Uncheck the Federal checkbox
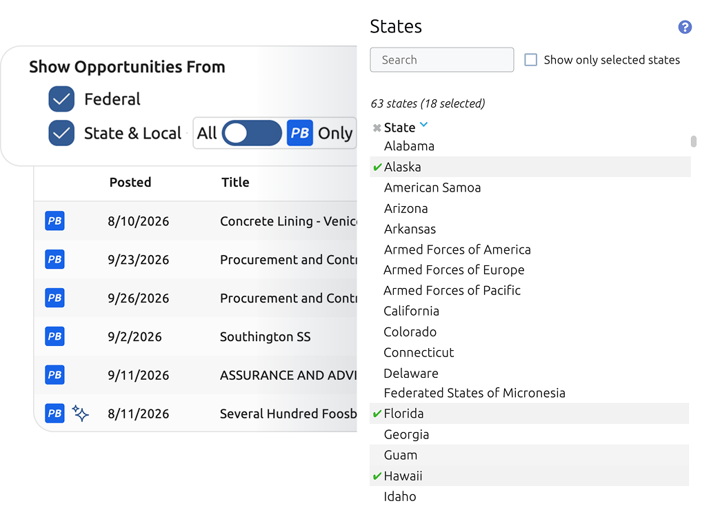 [x=61, y=99]
